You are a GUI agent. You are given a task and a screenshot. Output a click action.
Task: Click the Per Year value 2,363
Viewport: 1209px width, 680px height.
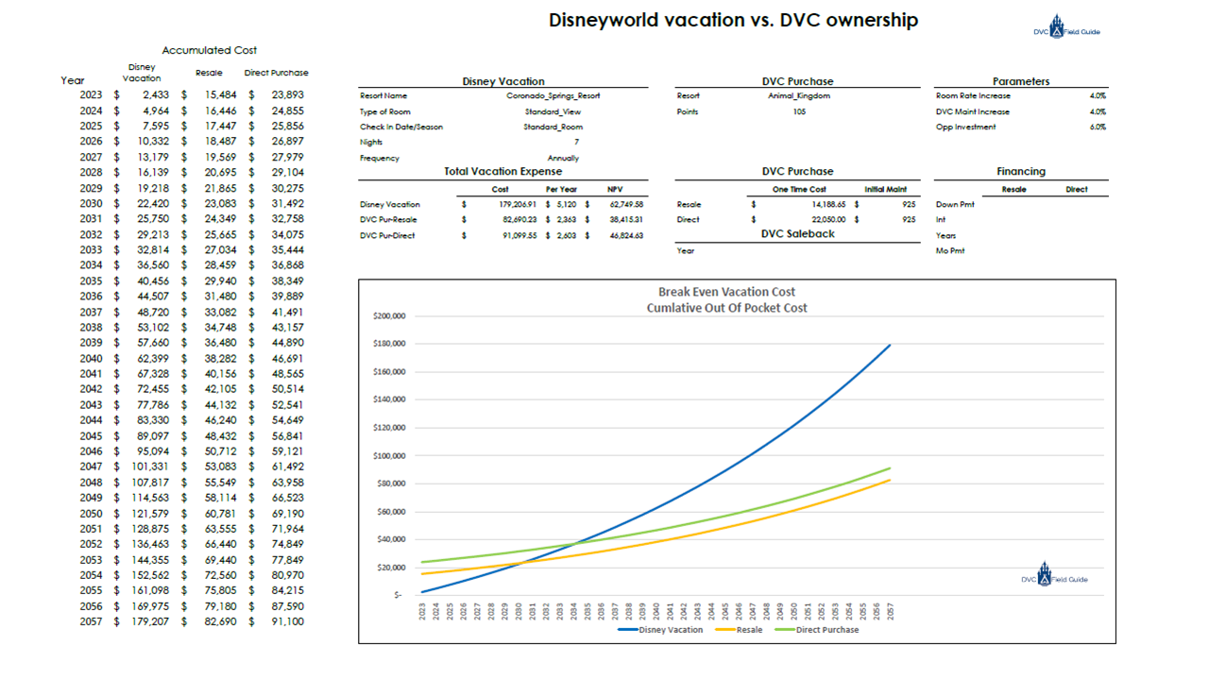pyautogui.click(x=567, y=219)
